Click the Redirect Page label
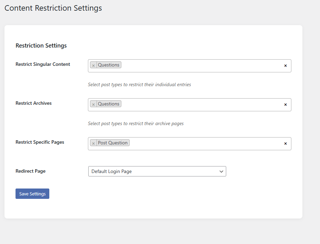The width and height of the screenshot is (320, 244). (x=31, y=171)
